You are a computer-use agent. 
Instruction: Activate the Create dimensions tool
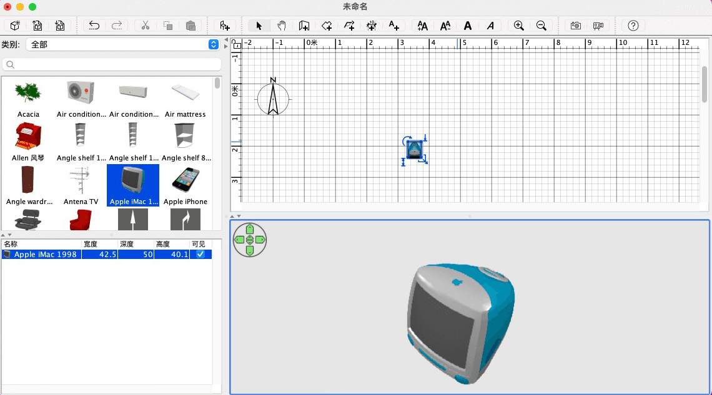pyautogui.click(x=372, y=26)
